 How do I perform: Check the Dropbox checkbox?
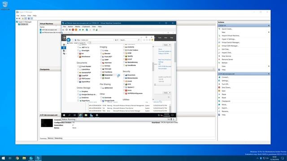click(x=78, y=91)
